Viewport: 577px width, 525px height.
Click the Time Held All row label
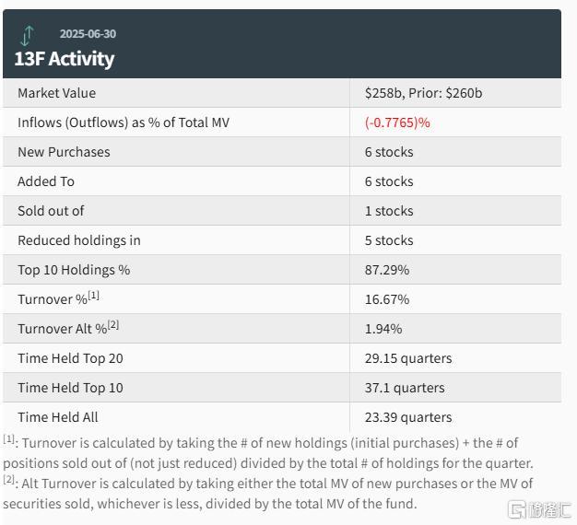(58, 417)
